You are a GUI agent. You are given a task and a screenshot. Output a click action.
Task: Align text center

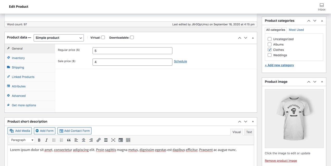[x=84, y=140]
